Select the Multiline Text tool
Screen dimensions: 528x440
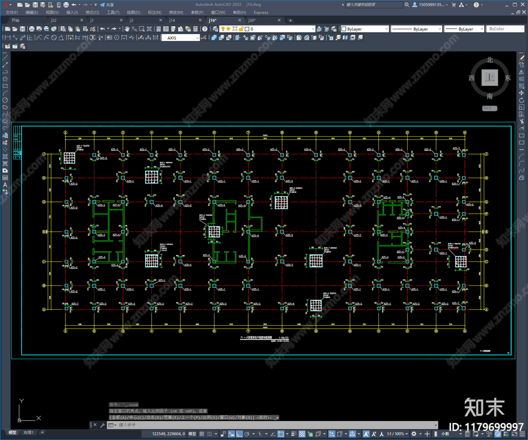(5, 185)
